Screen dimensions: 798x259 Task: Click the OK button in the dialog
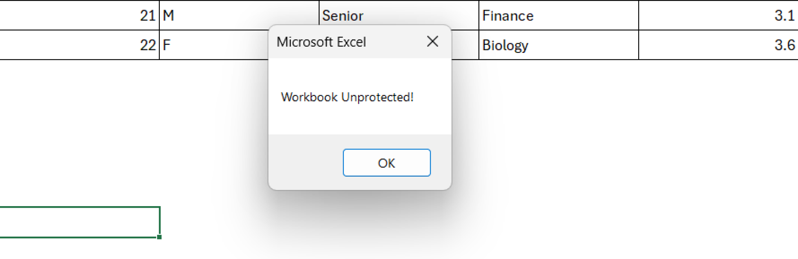387,163
